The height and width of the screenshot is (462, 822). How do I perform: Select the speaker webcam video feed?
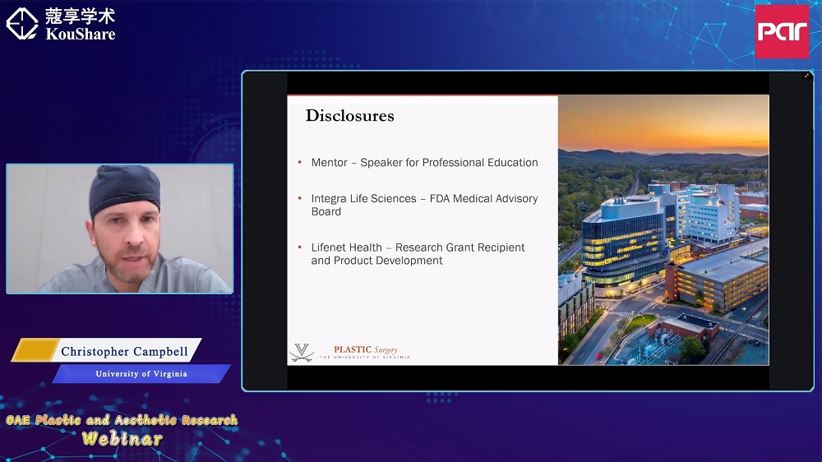[x=120, y=229]
